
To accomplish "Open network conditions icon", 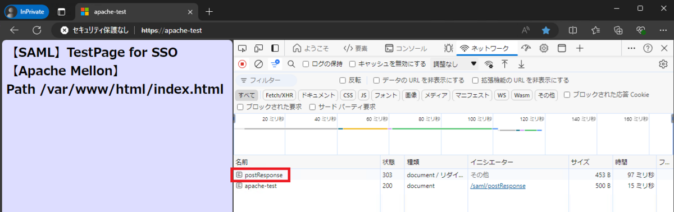I will coord(489,64).
